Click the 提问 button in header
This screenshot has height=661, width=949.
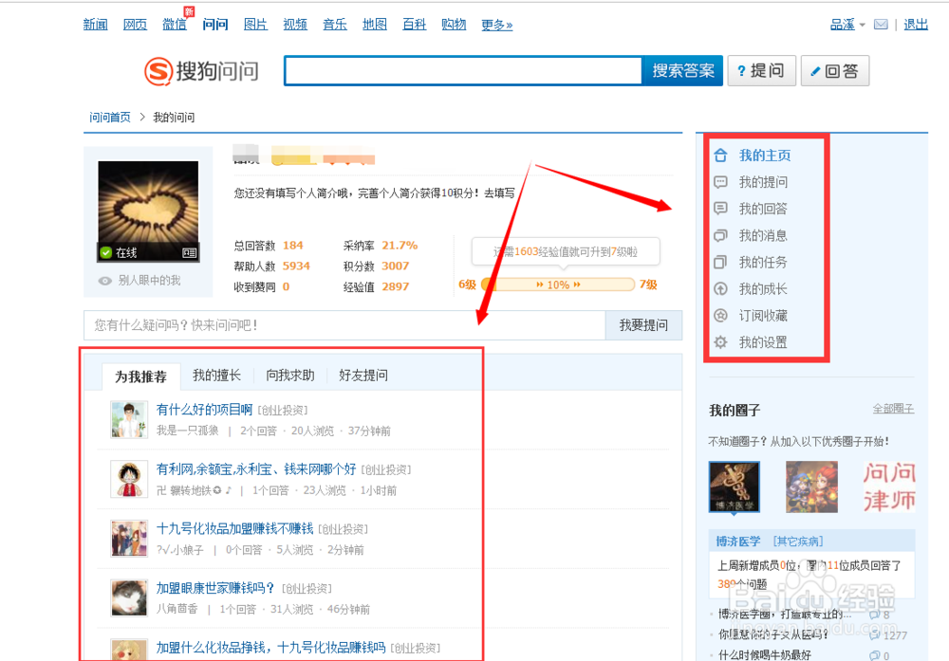(x=761, y=71)
